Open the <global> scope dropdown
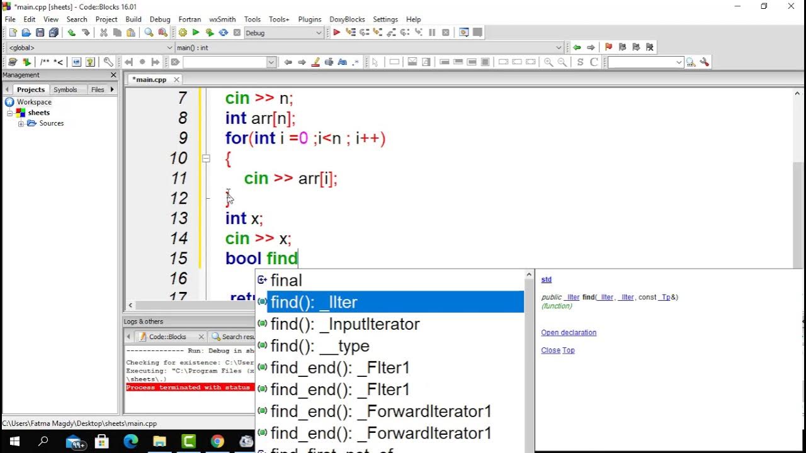 [169, 48]
